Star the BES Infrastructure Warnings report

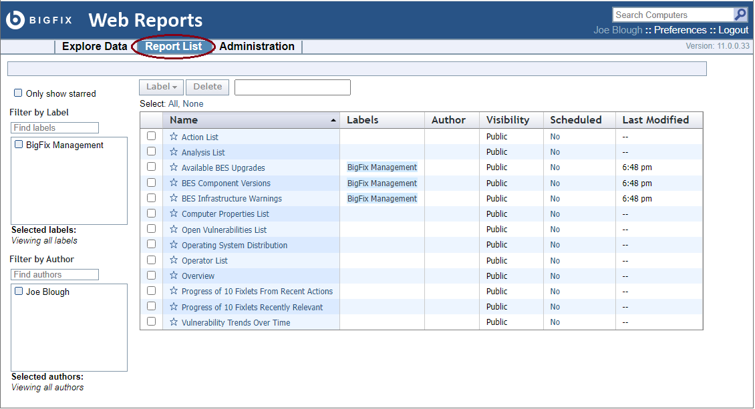click(174, 198)
